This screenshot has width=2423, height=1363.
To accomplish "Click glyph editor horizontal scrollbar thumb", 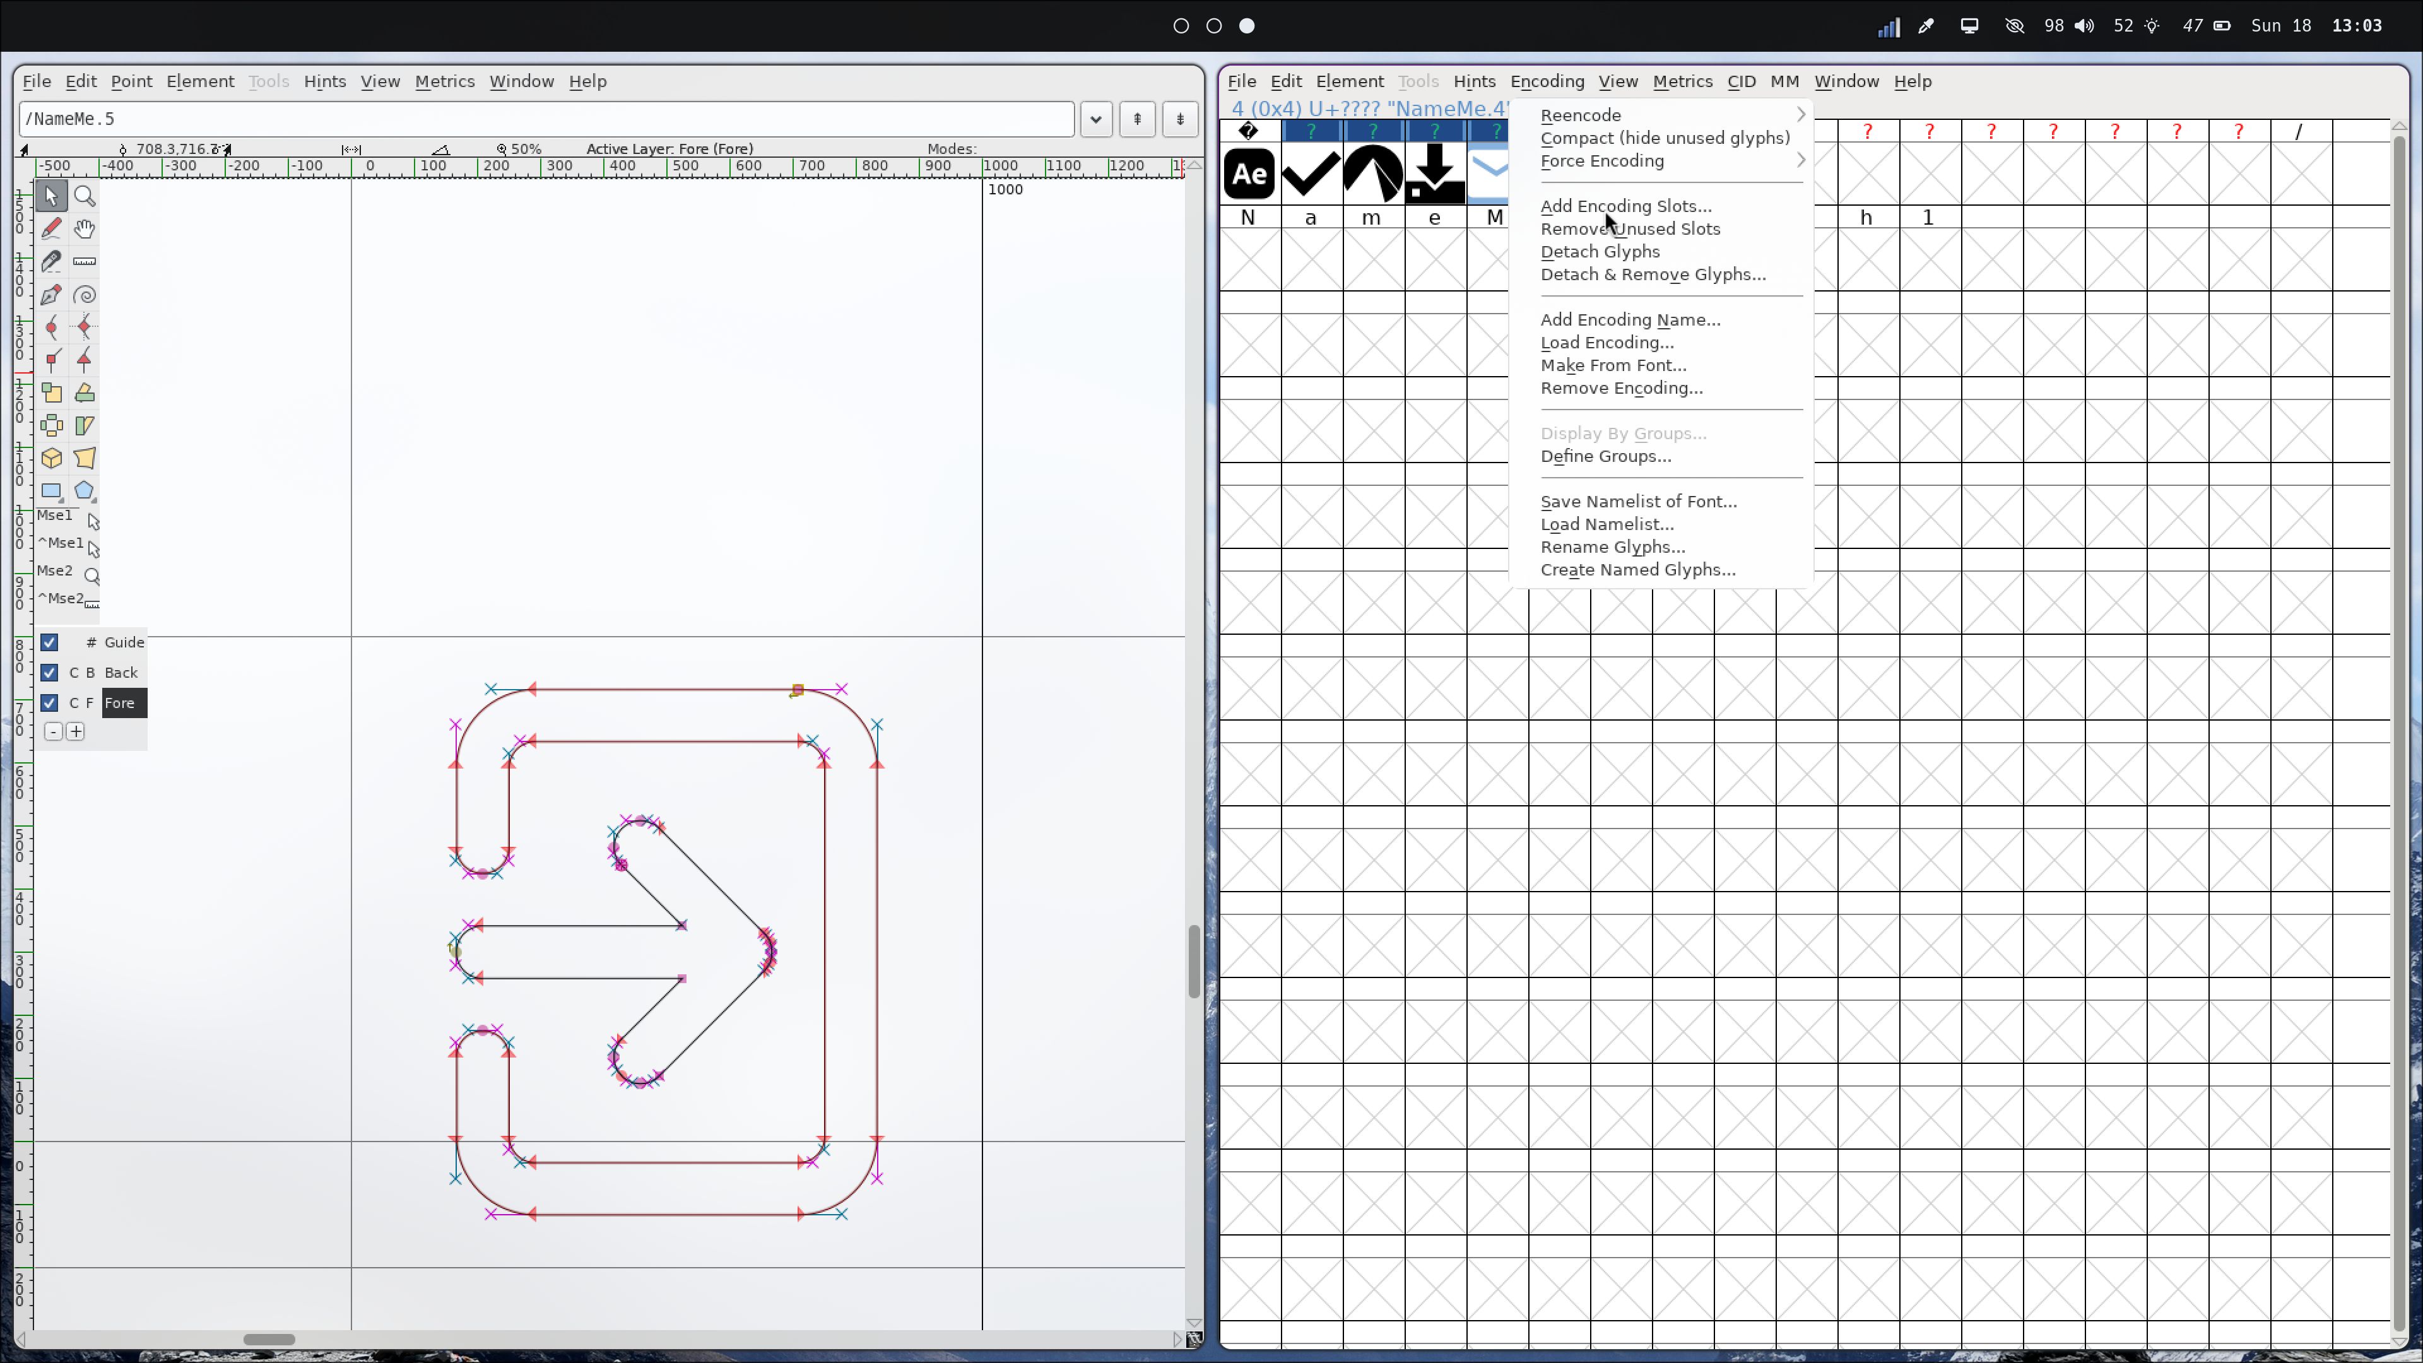I will coord(269,1340).
